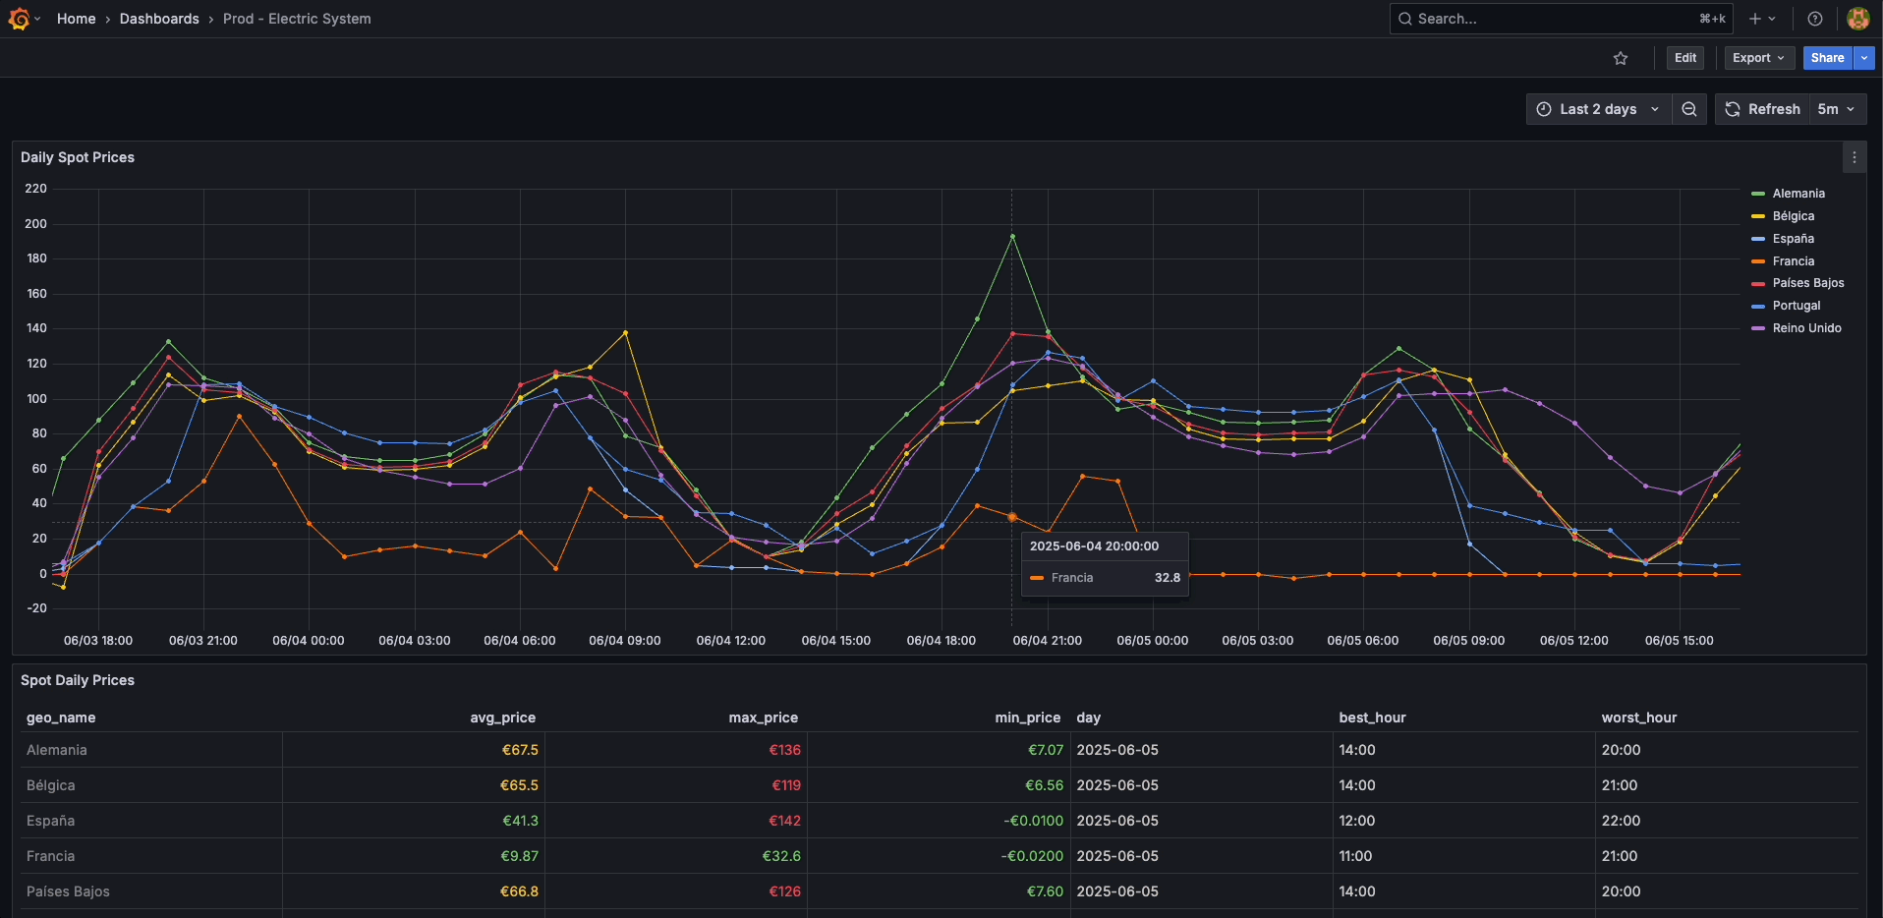Click the Refresh dashboard button
The height and width of the screenshot is (918, 1883).
[1763, 109]
